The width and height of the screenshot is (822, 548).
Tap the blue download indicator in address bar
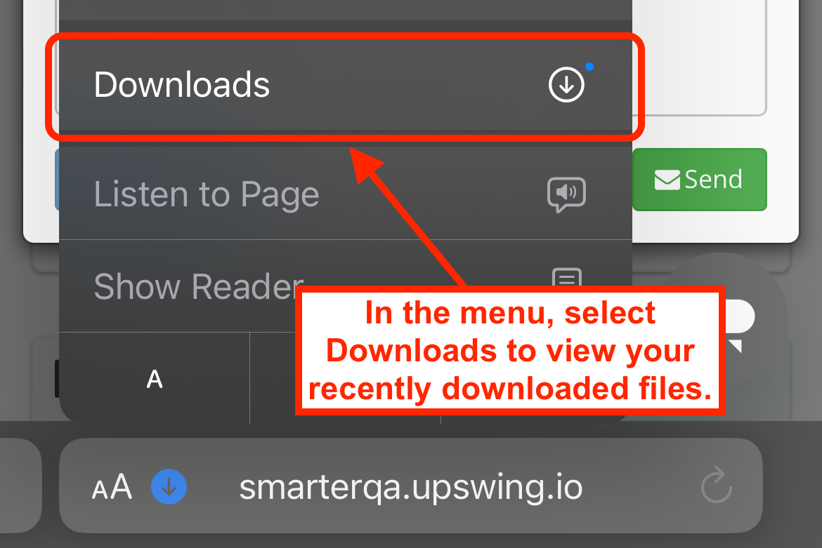coord(169,487)
